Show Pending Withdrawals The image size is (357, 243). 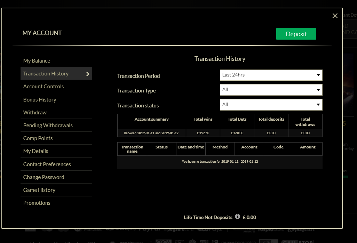pos(48,125)
